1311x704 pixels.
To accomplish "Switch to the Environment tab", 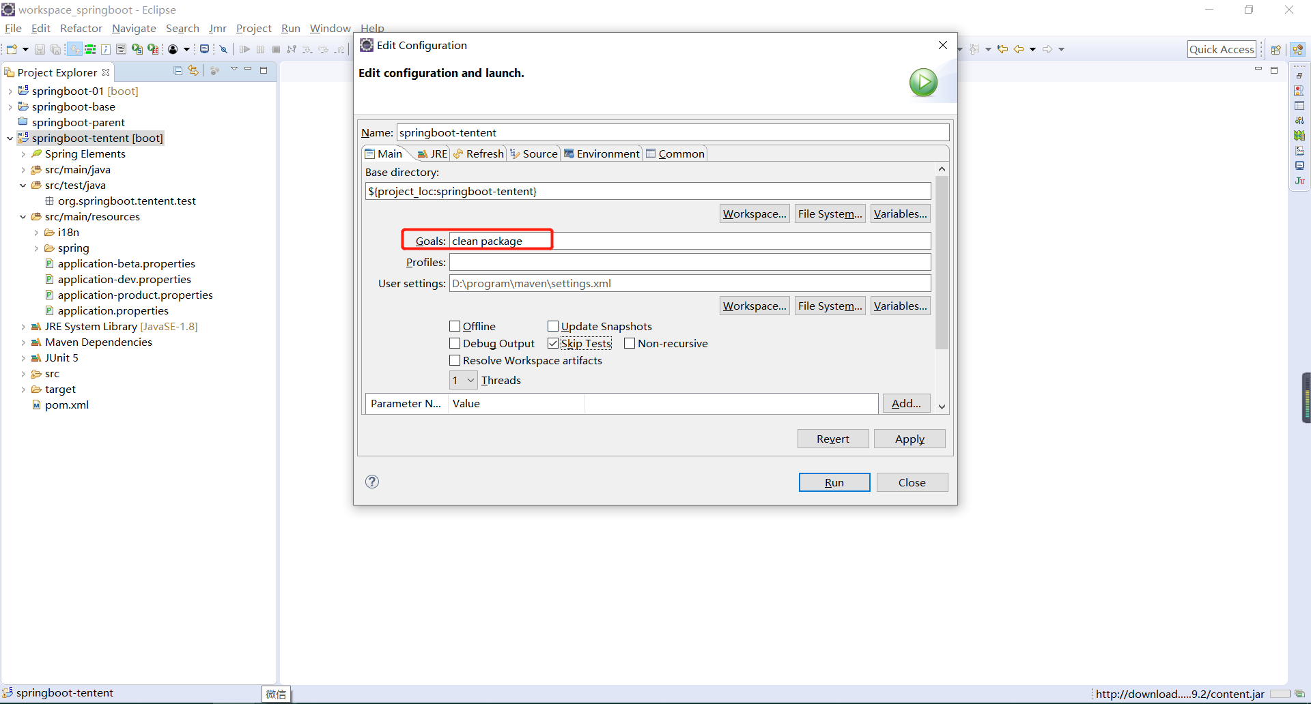I will point(602,153).
